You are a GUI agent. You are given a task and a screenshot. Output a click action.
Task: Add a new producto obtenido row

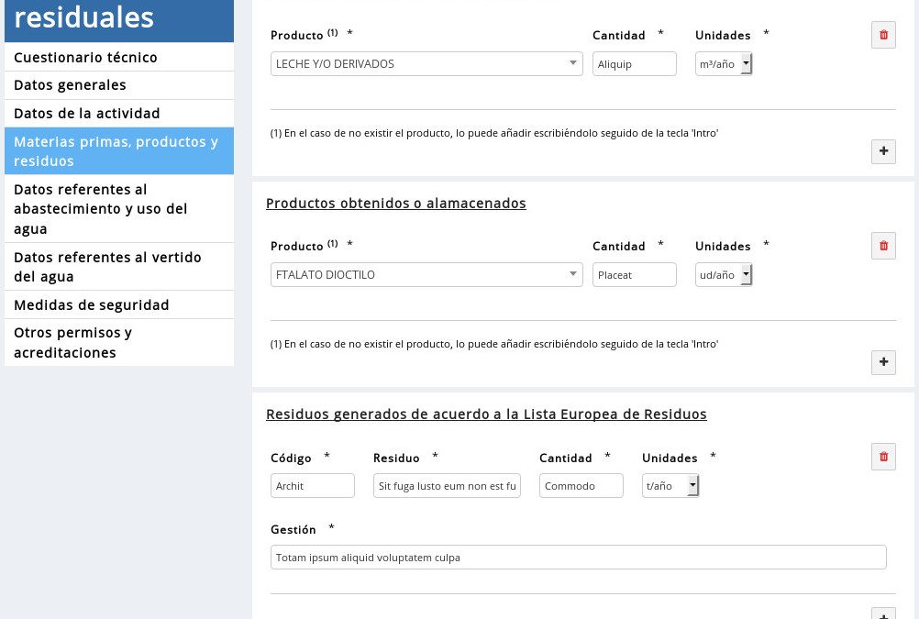pyautogui.click(x=882, y=362)
